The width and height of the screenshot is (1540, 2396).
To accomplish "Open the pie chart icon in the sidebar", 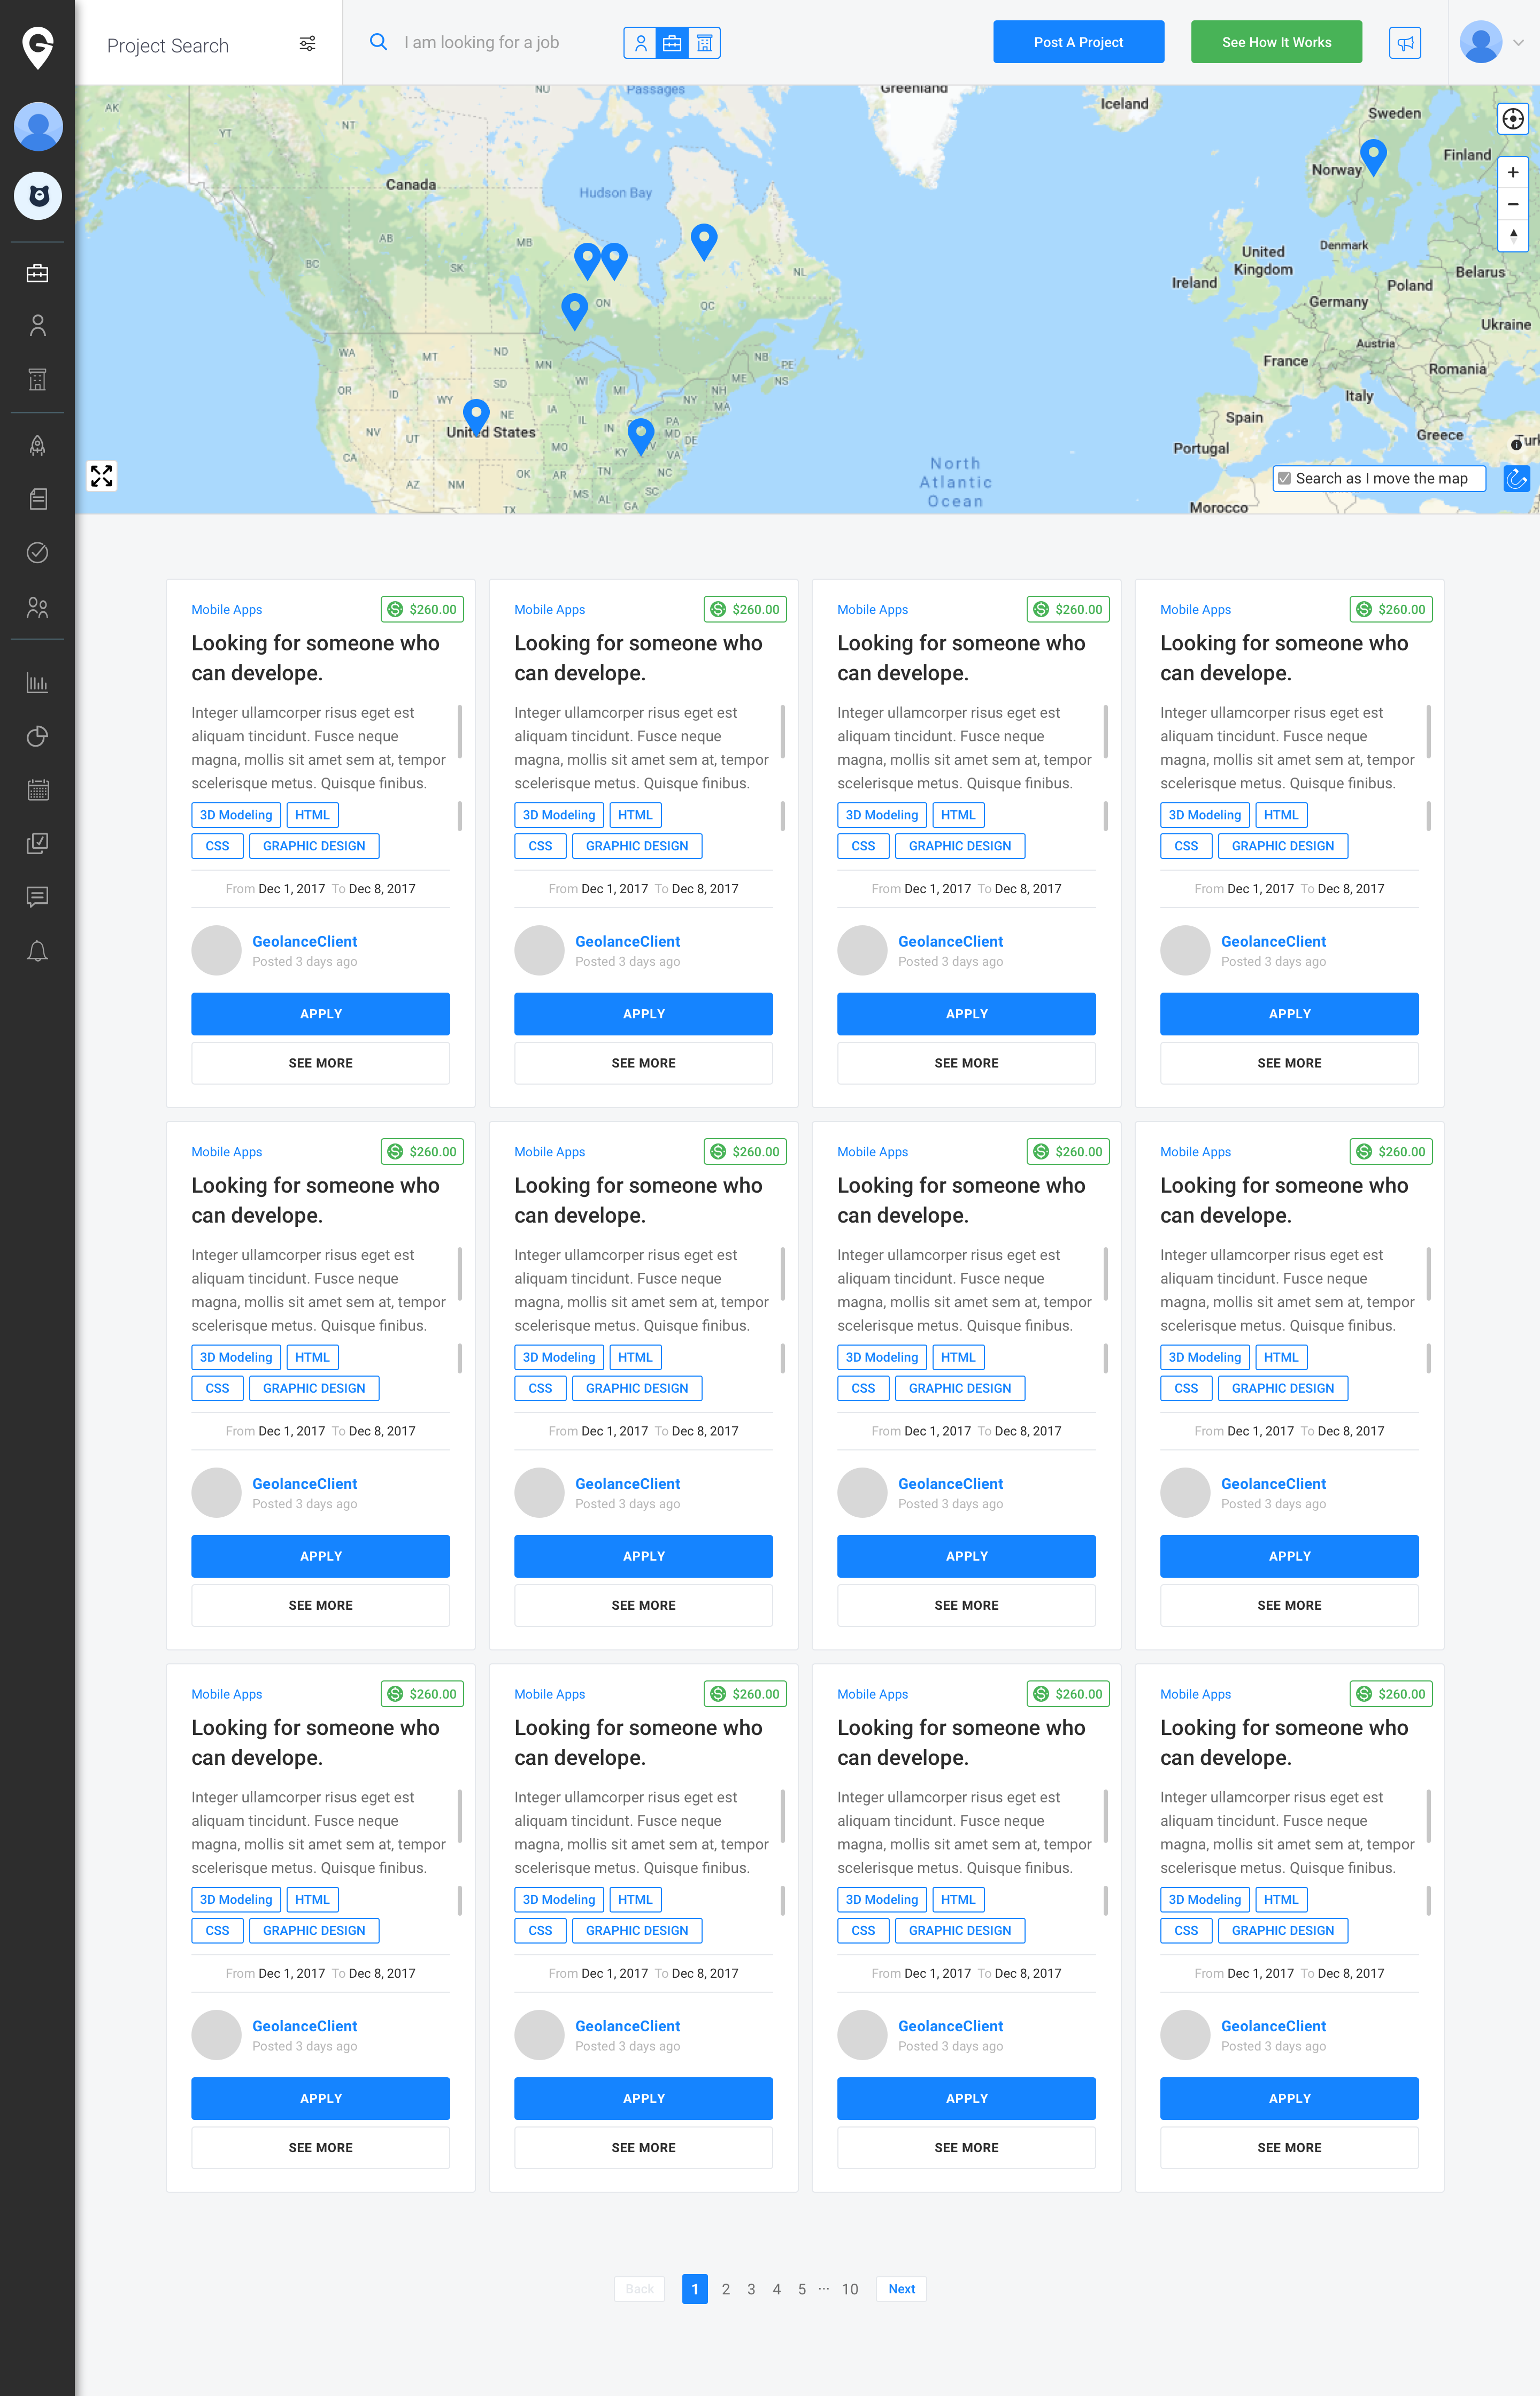I will point(37,736).
